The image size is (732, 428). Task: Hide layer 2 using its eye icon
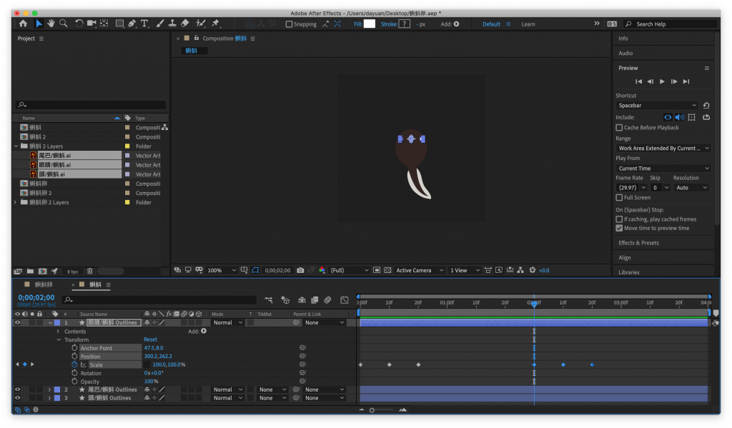pos(18,389)
